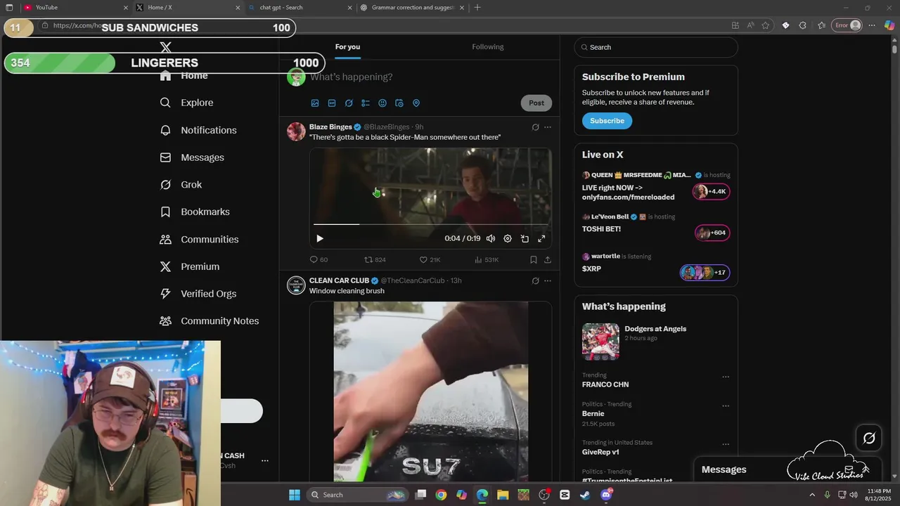900x506 pixels.
Task: Toggle video picture-in-picture mode
Action: tap(525, 239)
